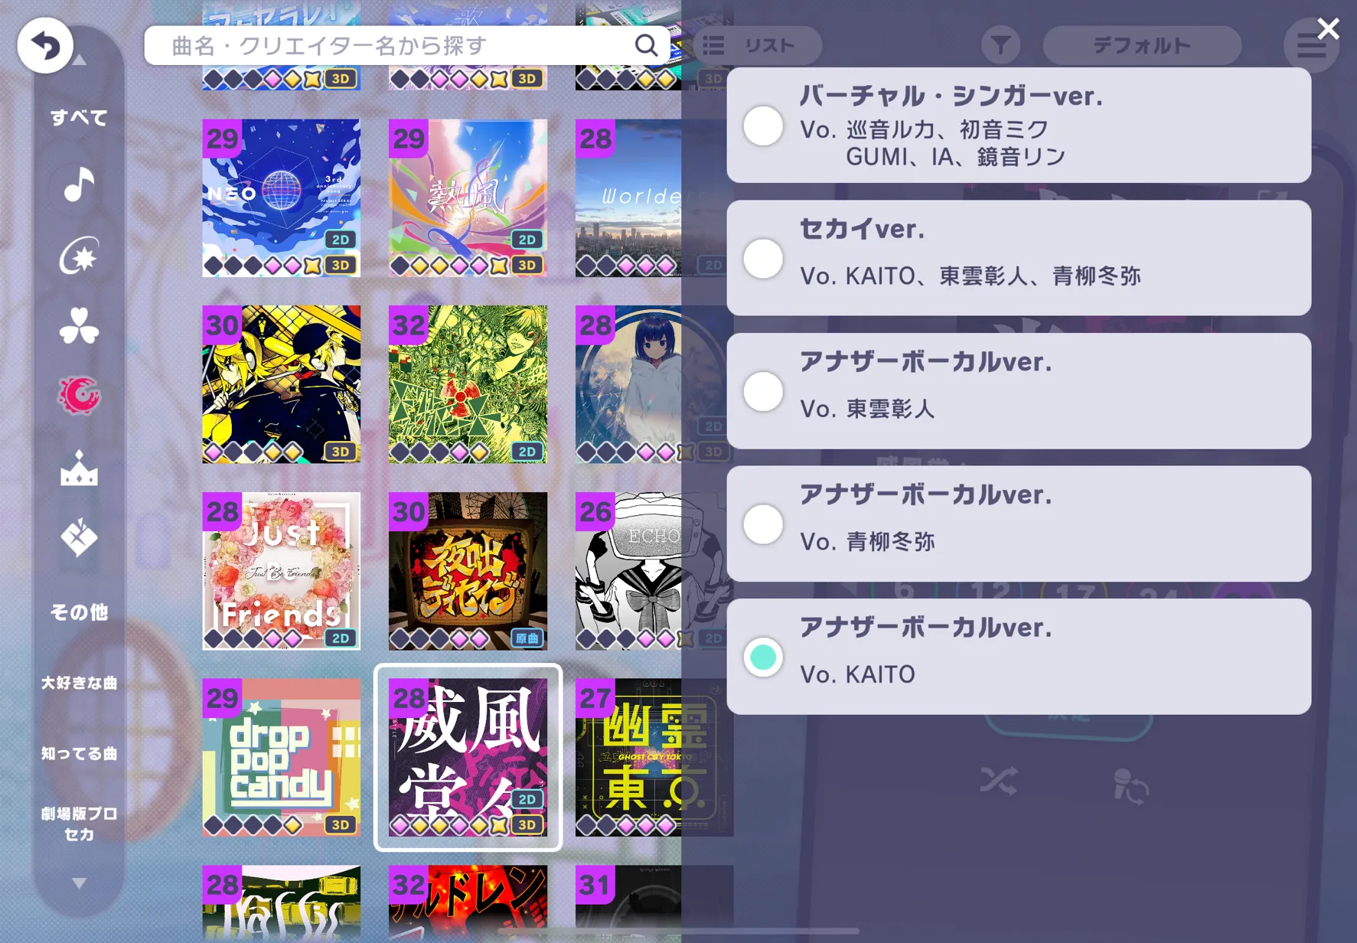This screenshot has height=943, width=1357.
Task: Show すべて songs category
Action: 79,117
